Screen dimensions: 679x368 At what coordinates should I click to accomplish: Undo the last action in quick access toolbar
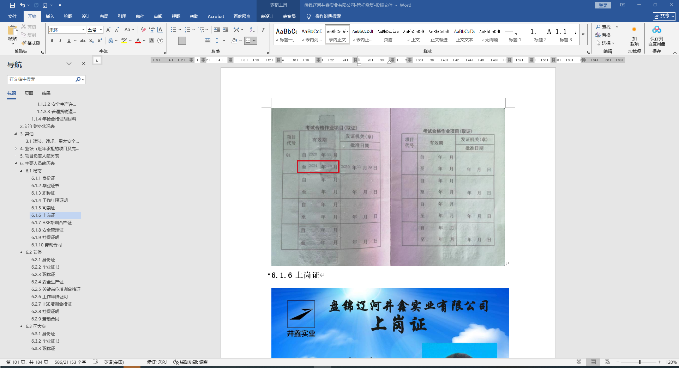click(23, 5)
